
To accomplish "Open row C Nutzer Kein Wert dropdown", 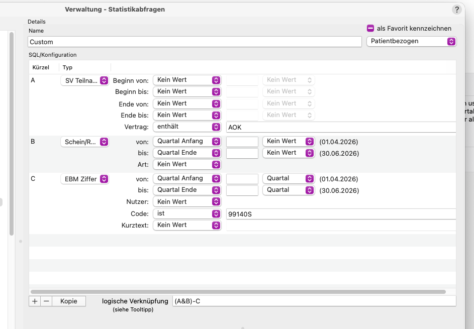I will coord(187,201).
